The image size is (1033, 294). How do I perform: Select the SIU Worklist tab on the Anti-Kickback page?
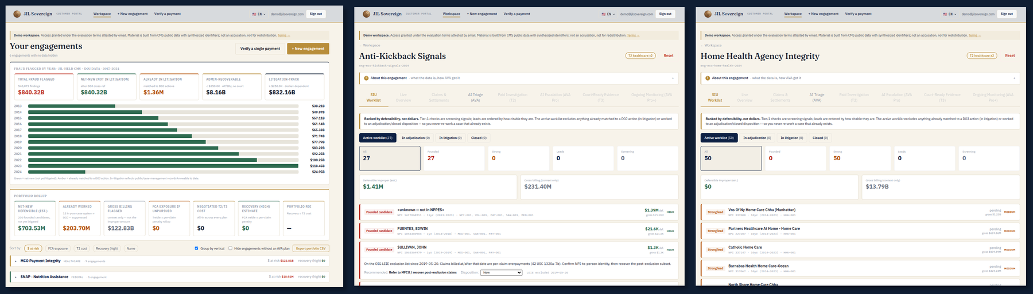pyautogui.click(x=374, y=97)
